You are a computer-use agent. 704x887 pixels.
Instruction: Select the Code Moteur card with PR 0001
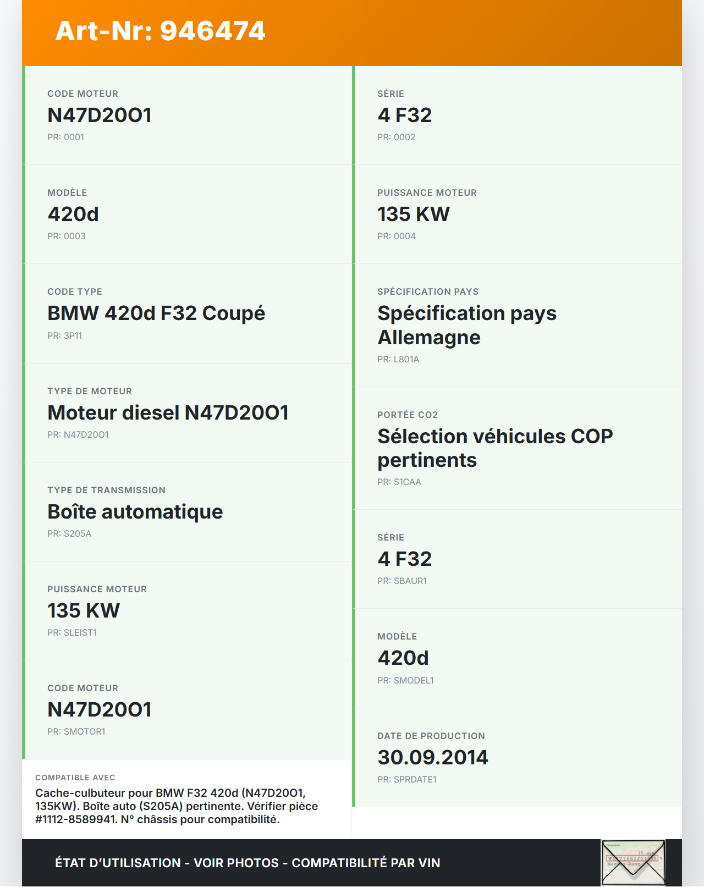(188, 115)
